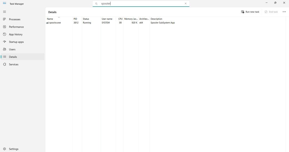Image resolution: width=289 pixels, height=152 pixels.
Task: Open the more options ellipsis menu
Action: point(284,12)
